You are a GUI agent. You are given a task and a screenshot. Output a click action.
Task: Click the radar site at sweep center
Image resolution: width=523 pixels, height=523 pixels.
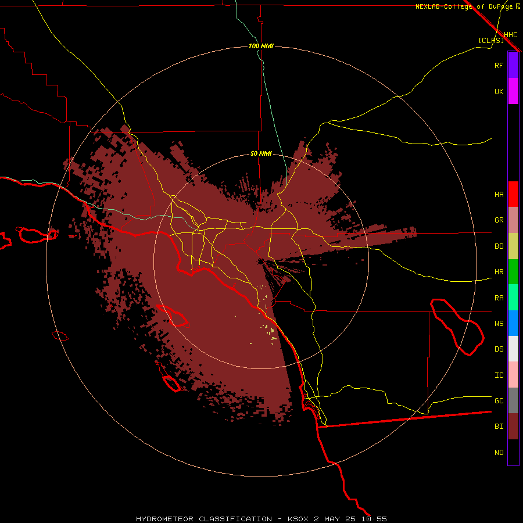261,261
